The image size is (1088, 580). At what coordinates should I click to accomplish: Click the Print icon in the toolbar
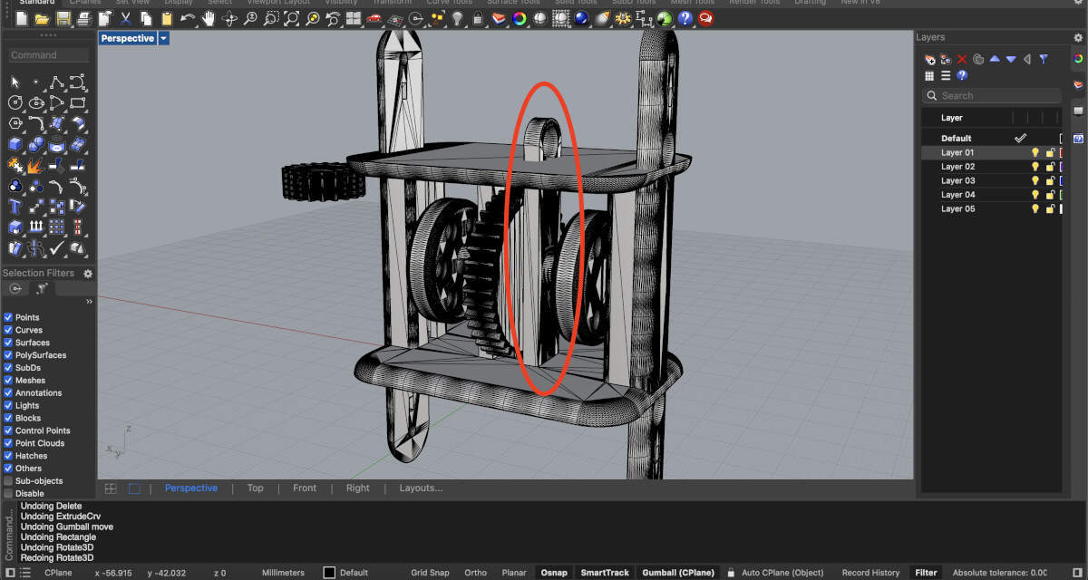pyautogui.click(x=84, y=18)
